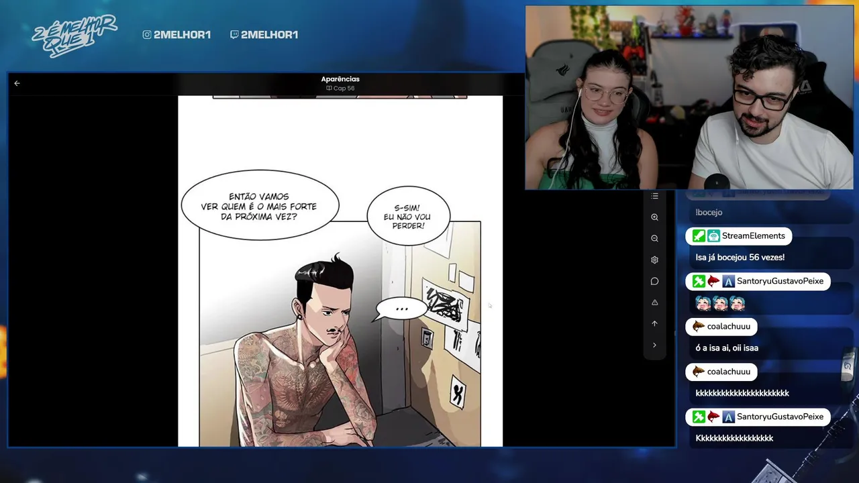Go to next chapter with chevron icon
This screenshot has width=859, height=483.
click(x=654, y=345)
